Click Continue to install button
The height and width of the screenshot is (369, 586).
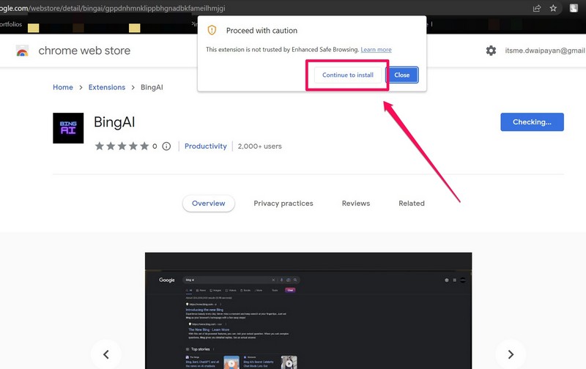(x=347, y=75)
